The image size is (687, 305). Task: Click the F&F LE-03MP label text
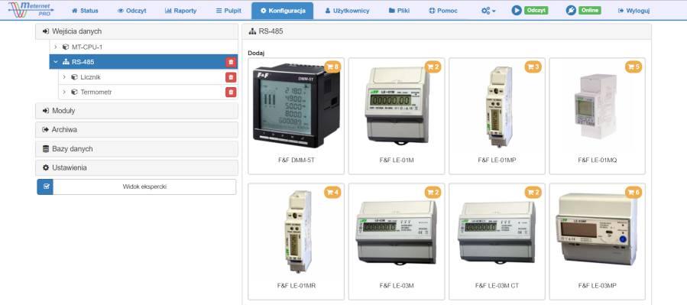(x=597, y=286)
